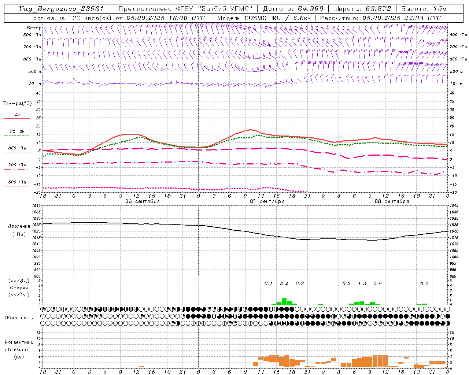Click the 'Осадки' precipitation label
This screenshot has height=375, width=469.
pos(19,288)
